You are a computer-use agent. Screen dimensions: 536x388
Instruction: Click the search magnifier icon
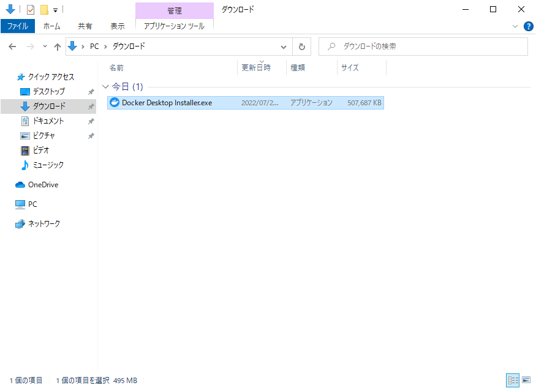(331, 46)
